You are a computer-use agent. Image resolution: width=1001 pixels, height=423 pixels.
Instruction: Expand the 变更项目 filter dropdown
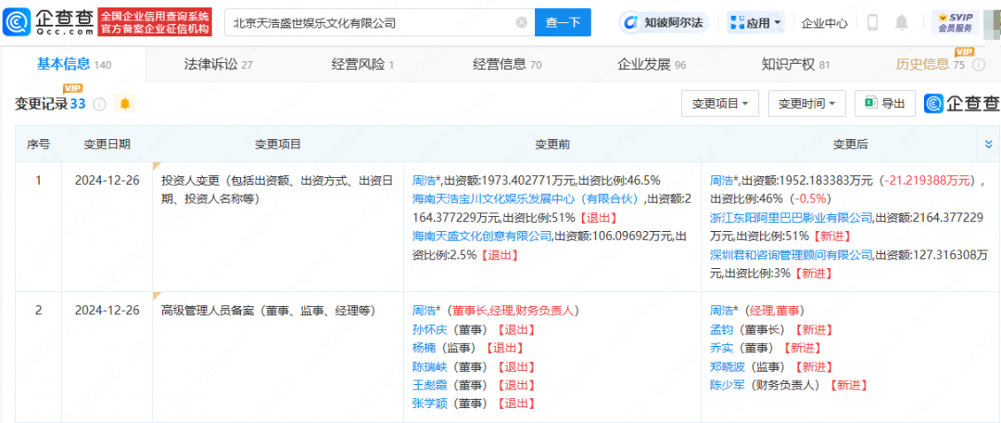click(720, 104)
